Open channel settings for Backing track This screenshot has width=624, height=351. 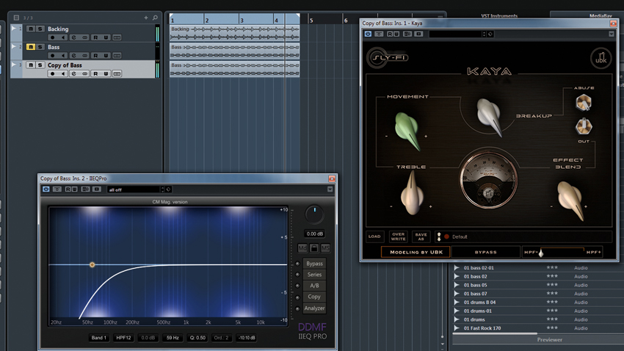click(x=73, y=37)
